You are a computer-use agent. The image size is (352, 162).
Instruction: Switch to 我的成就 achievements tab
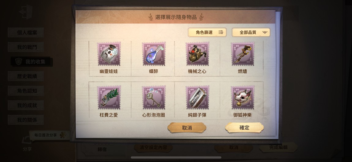click(26, 105)
